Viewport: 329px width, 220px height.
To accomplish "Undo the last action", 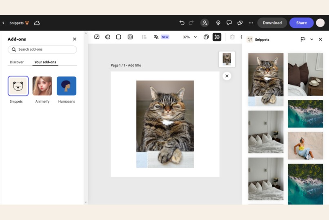I will pyautogui.click(x=182, y=22).
